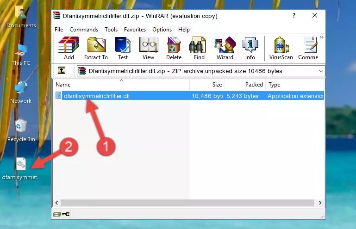Click the WinRAR title bar icon
The width and height of the screenshot is (356, 229).
click(x=57, y=16)
